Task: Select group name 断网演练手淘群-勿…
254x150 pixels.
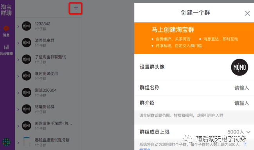Action: tap(54, 124)
